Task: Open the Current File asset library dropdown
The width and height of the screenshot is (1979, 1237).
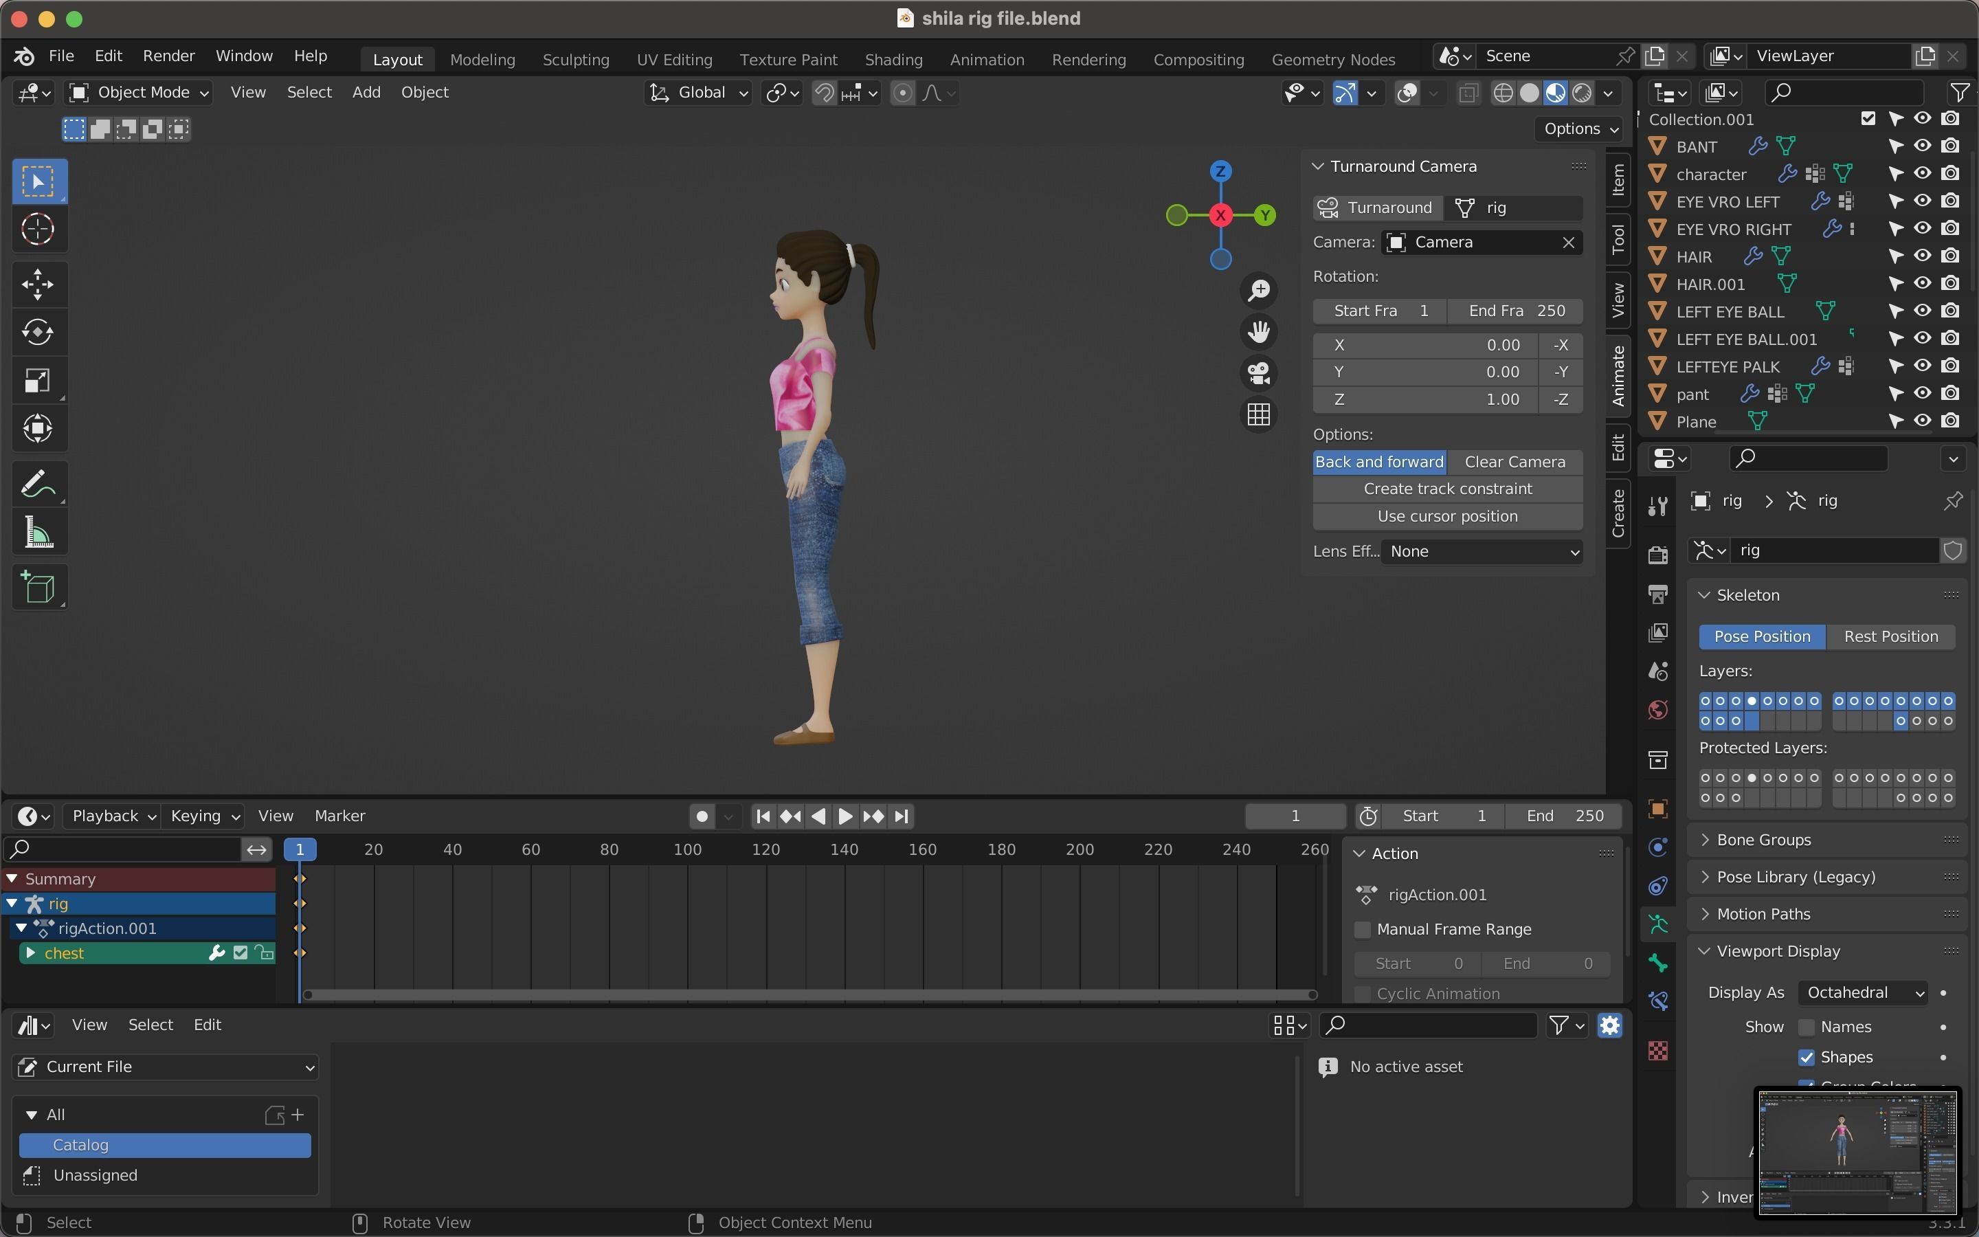Action: pyautogui.click(x=165, y=1067)
